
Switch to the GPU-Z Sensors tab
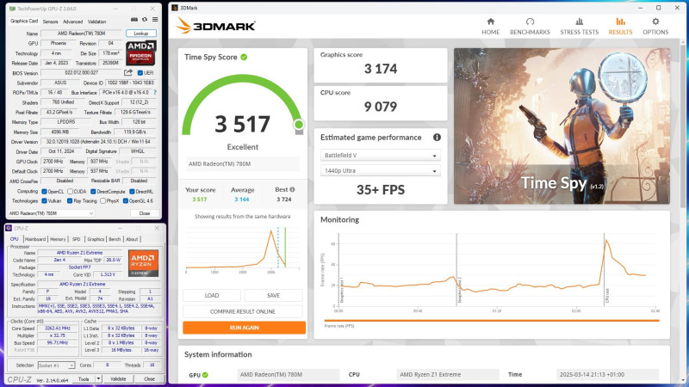coord(51,21)
